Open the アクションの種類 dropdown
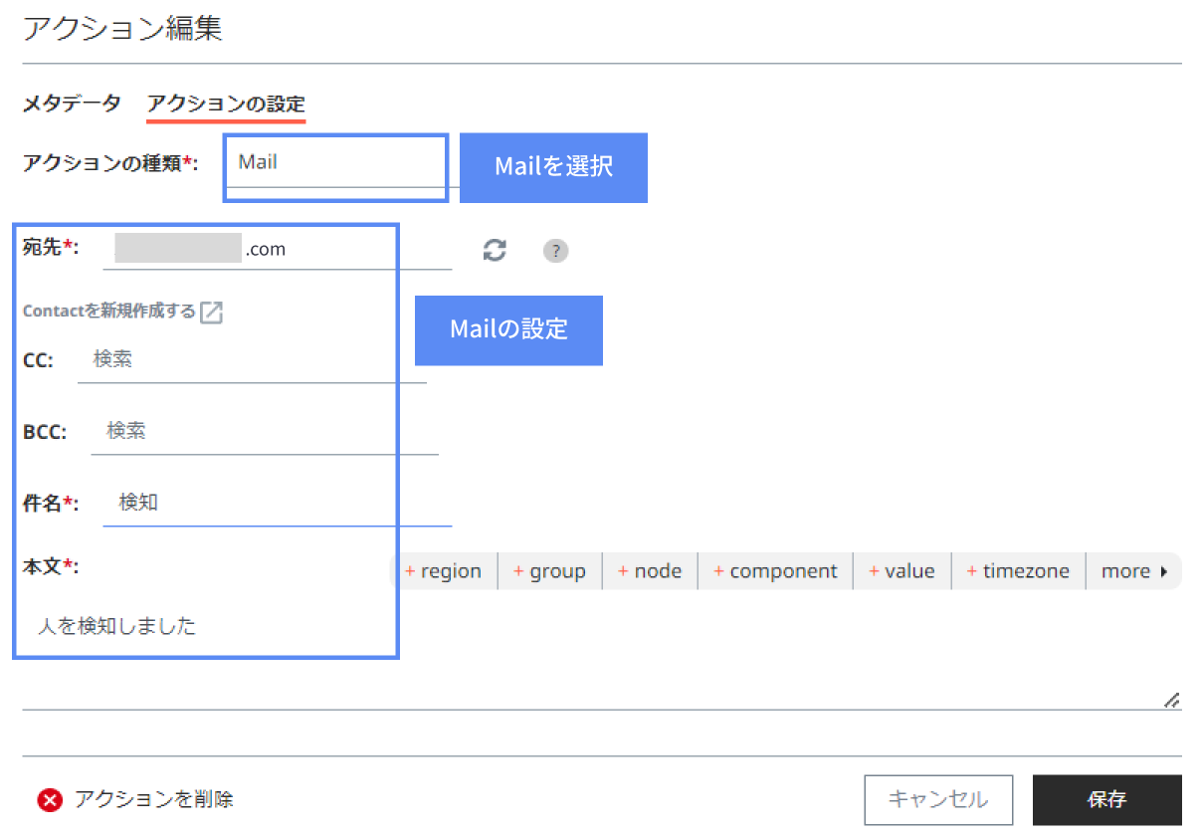 (334, 162)
